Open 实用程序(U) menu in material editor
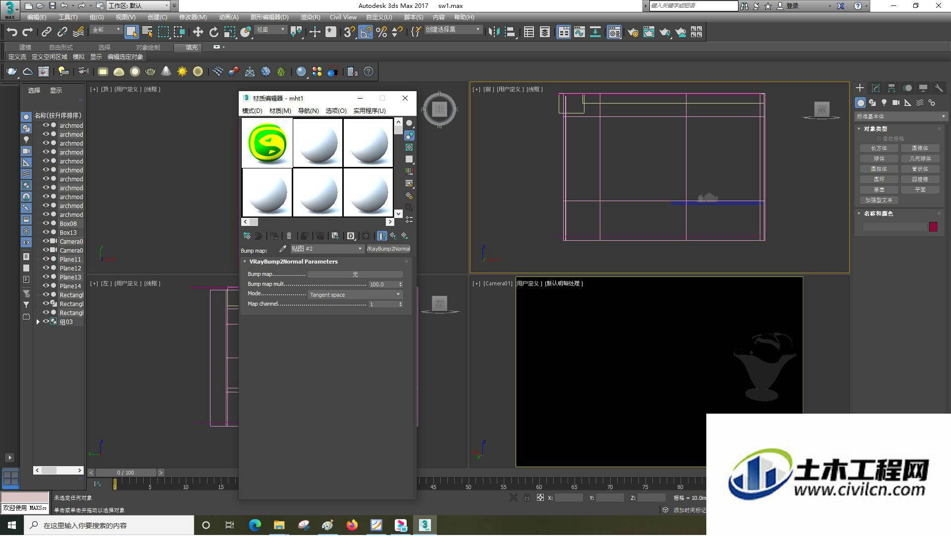This screenshot has height=536, width=951. [x=369, y=111]
